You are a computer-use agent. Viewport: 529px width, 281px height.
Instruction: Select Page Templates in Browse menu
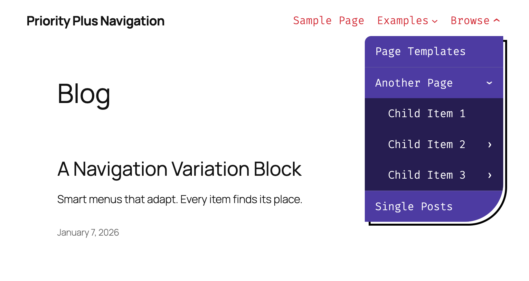point(420,52)
